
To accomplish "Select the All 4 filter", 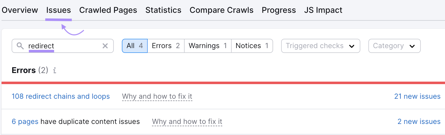I will 135,46.
